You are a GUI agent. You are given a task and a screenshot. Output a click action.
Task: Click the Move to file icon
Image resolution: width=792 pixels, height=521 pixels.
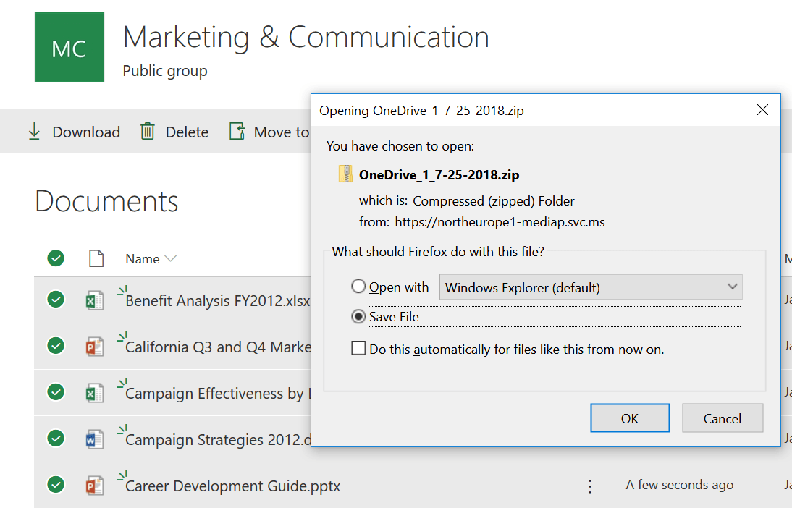pyautogui.click(x=237, y=131)
